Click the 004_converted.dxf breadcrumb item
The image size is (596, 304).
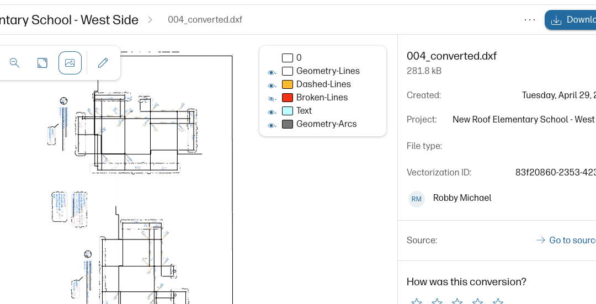coord(205,20)
